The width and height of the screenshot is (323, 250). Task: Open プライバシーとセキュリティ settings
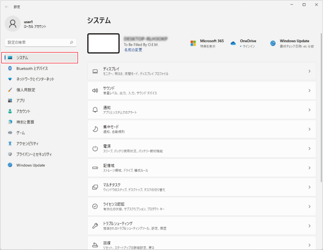point(40,154)
